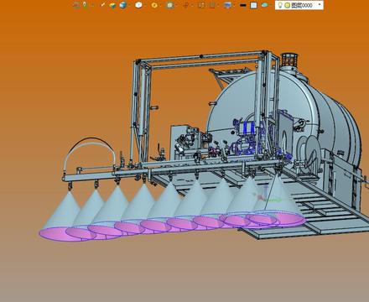
Task: Click the teal ellipse icon in toolbar
Action: click(265, 5)
